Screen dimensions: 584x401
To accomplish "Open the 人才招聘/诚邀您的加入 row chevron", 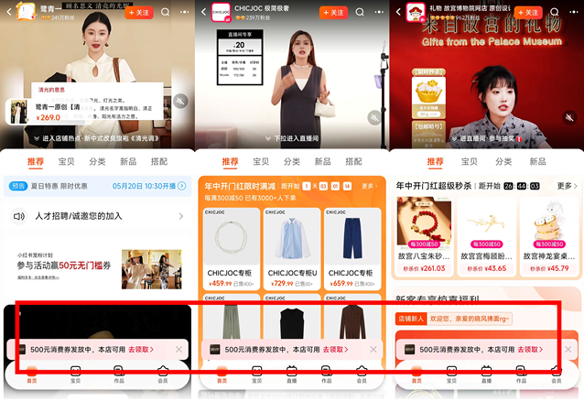I will pyautogui.click(x=181, y=216).
